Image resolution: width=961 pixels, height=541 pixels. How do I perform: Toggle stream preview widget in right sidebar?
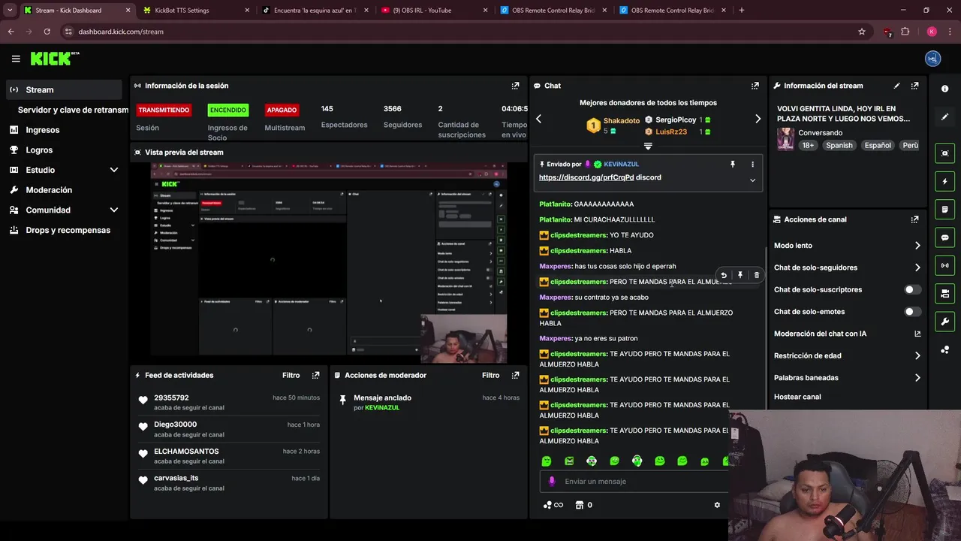[x=944, y=153]
